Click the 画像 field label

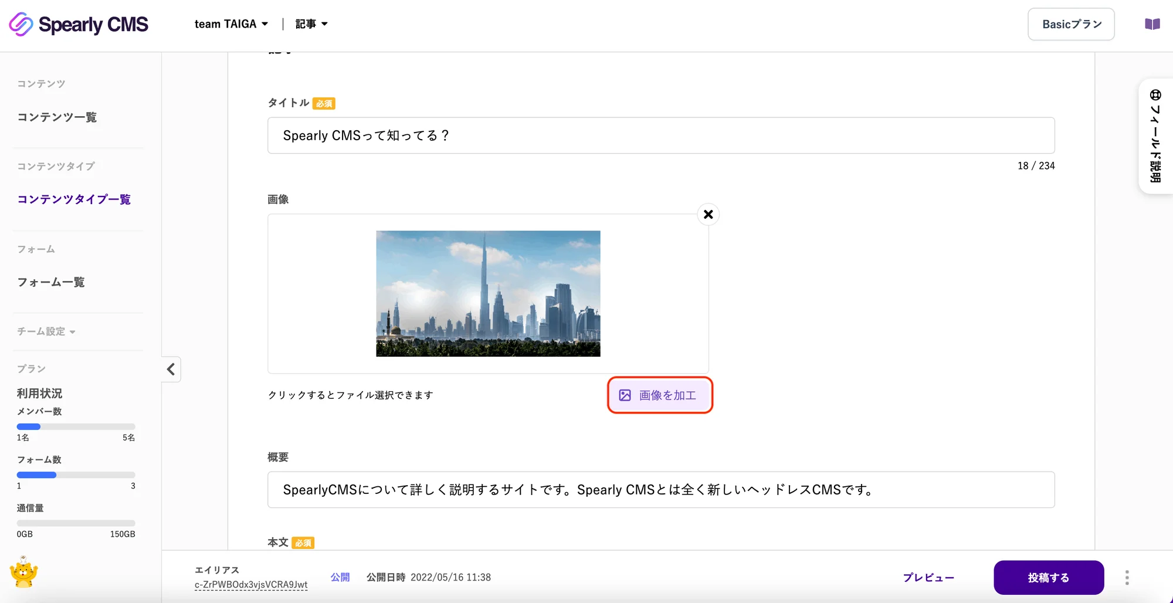tap(278, 199)
